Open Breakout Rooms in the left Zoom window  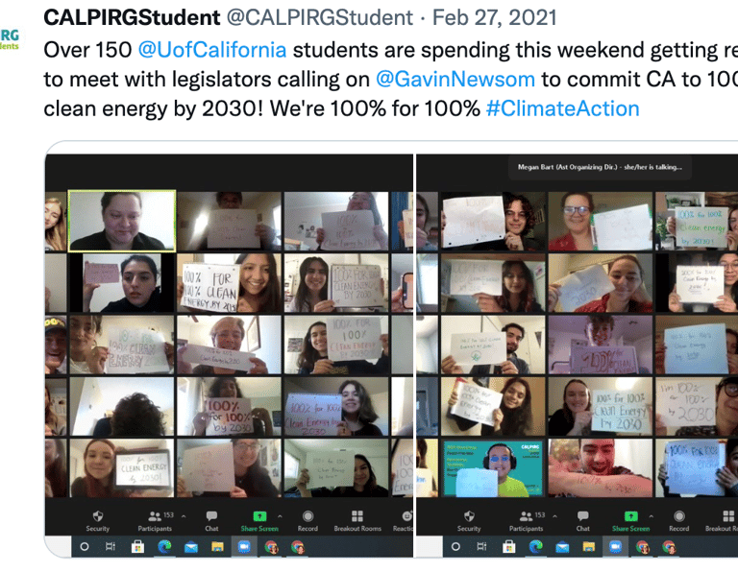coord(357,519)
